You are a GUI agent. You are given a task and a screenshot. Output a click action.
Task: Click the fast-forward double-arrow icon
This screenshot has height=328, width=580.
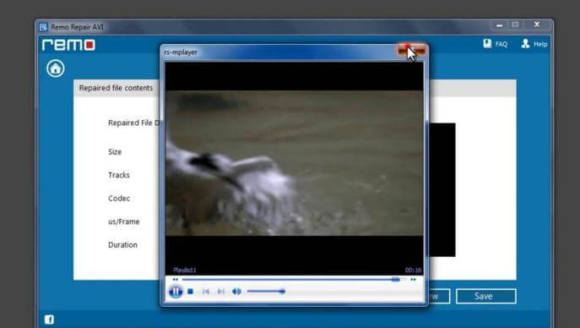pyautogui.click(x=413, y=280)
